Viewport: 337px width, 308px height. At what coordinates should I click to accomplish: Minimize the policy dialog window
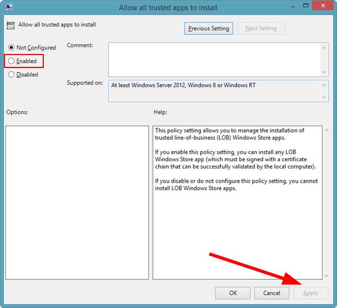point(293,6)
